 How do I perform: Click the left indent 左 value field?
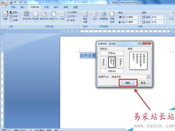(x=132, y=17)
